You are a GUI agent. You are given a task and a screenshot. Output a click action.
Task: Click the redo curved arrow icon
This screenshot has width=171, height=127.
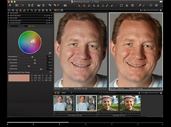click(x=58, y=5)
